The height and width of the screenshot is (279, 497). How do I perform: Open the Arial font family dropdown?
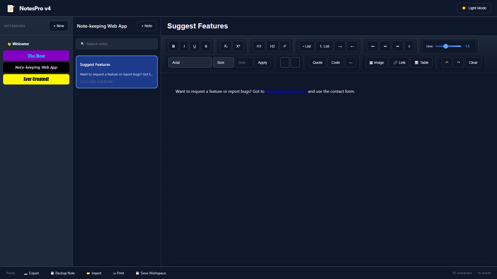(x=190, y=63)
